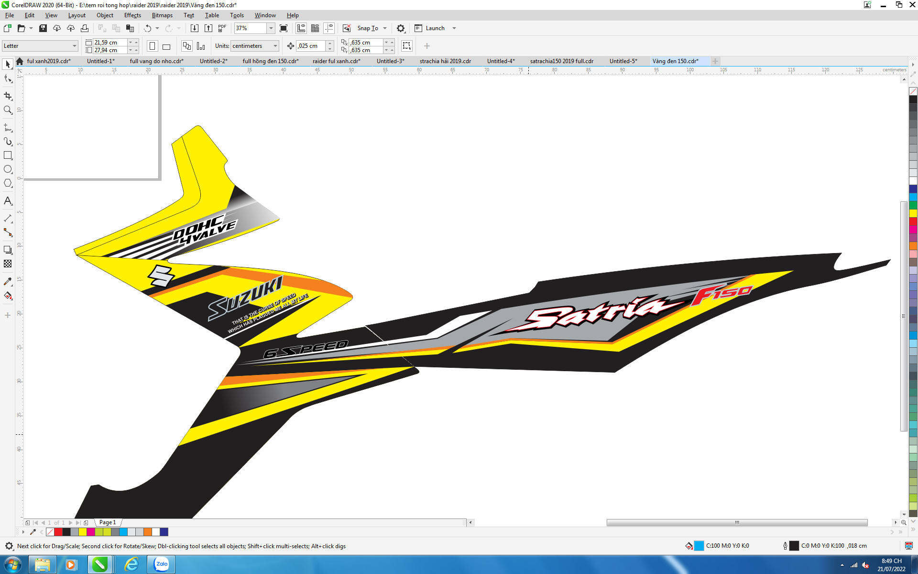Open the Effects menu
Image resolution: width=918 pixels, height=574 pixels.
[x=132, y=15]
